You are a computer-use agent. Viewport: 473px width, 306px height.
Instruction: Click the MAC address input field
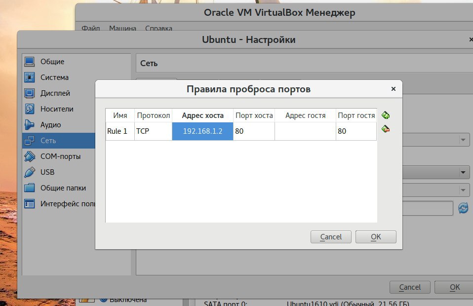tap(428, 208)
